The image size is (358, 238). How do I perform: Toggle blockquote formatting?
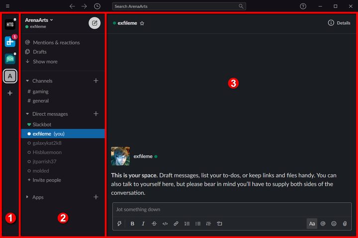tap(208, 224)
